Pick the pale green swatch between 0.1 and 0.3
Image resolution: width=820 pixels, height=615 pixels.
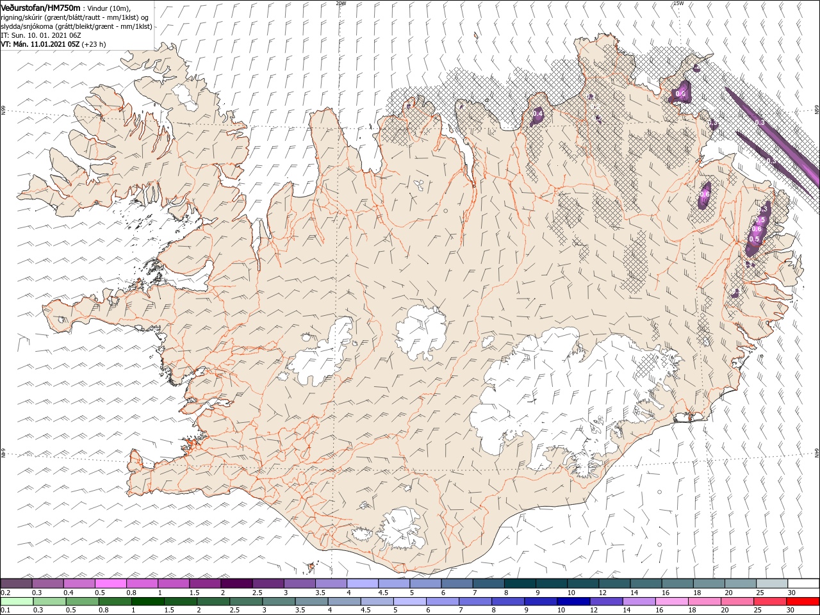tap(17, 602)
